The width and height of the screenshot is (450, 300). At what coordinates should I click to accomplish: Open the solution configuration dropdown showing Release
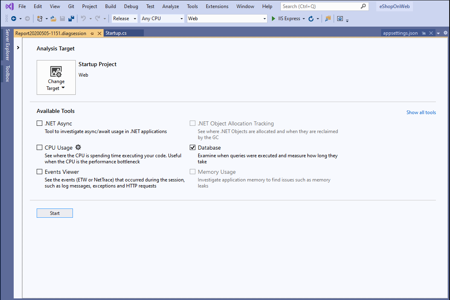[x=124, y=18]
